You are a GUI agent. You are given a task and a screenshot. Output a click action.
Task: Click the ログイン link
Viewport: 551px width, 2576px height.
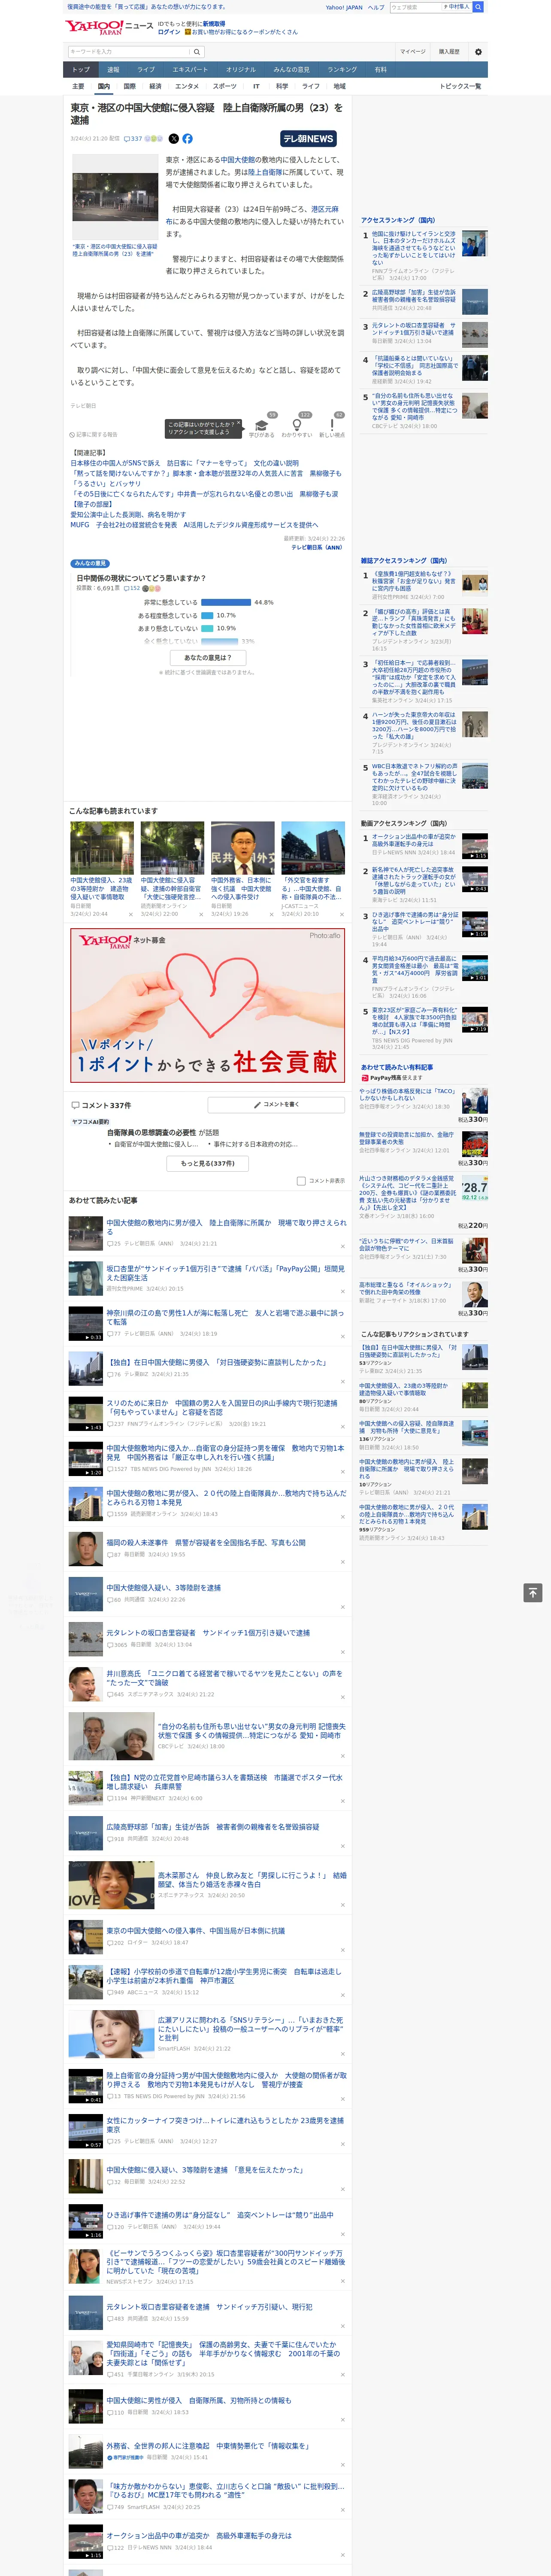point(169,32)
